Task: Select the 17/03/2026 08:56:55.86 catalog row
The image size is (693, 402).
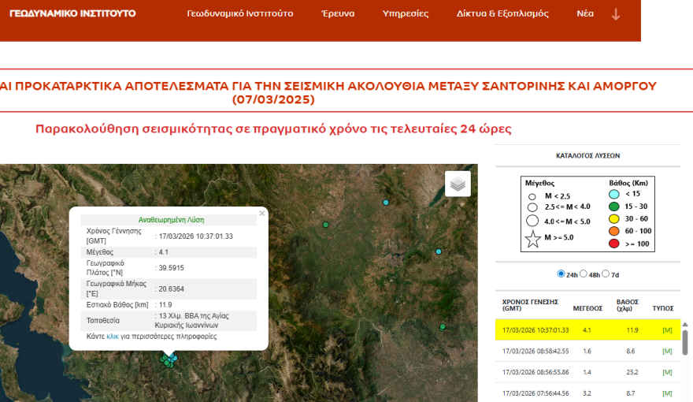Action: 587,372
